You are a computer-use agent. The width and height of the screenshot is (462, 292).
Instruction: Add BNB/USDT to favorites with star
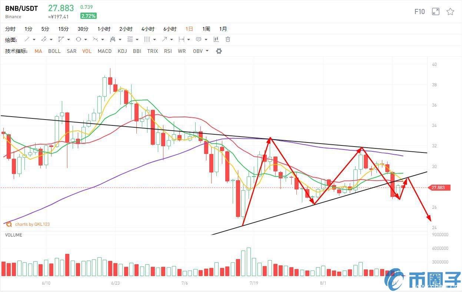point(450,11)
